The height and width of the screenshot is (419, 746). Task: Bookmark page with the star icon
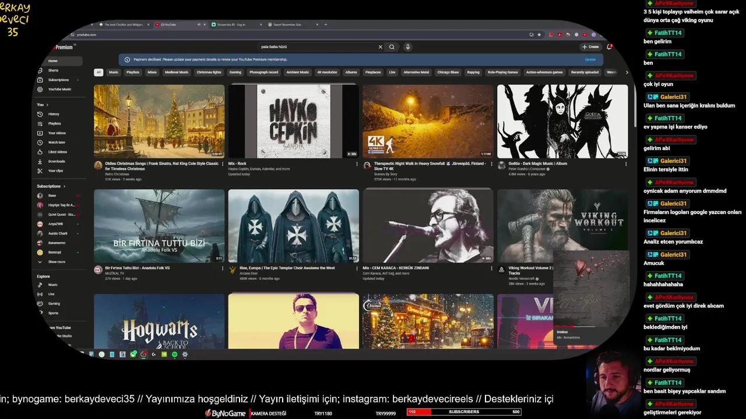(539, 34)
